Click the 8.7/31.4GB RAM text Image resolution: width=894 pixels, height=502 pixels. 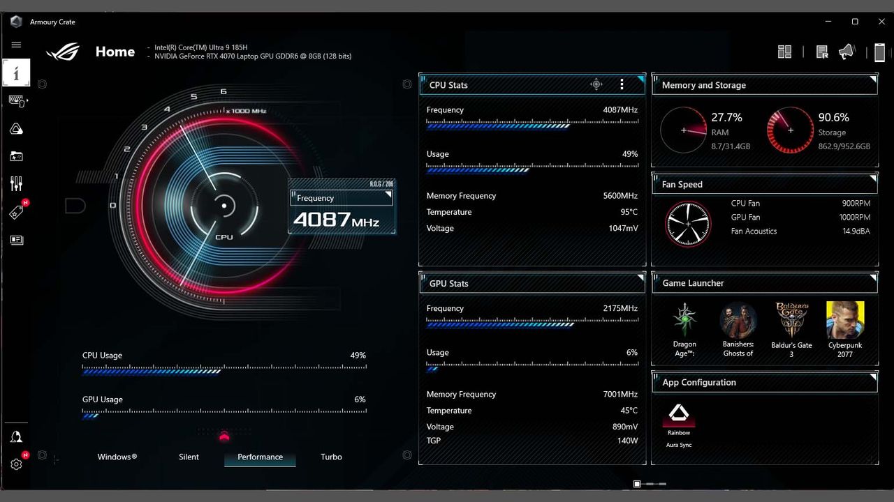pyautogui.click(x=731, y=146)
